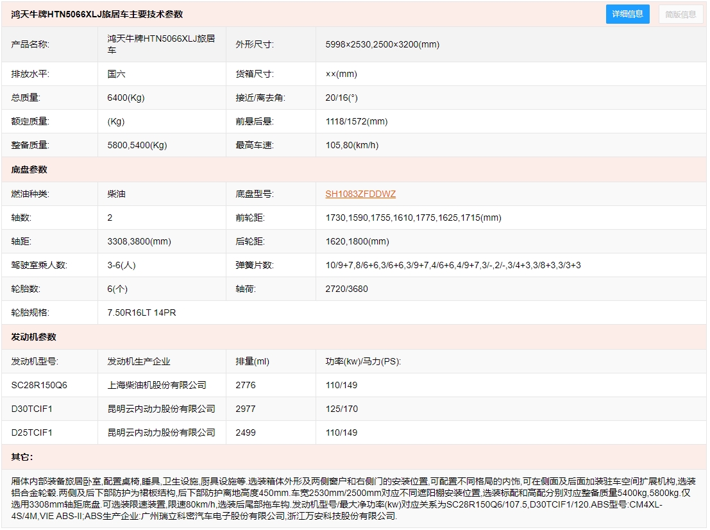Click spring leaf count value 10/9+7,8/6+6...
The image size is (710, 530).
[453, 266]
